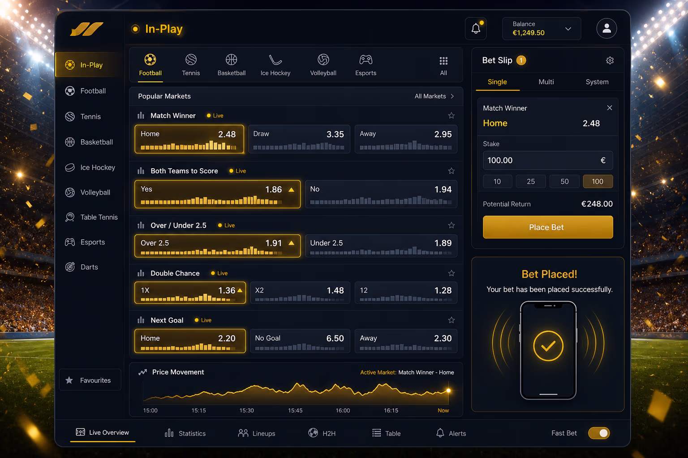Viewport: 688px width, 458px height.
Task: Select the Esports controller icon tab
Action: click(x=365, y=65)
